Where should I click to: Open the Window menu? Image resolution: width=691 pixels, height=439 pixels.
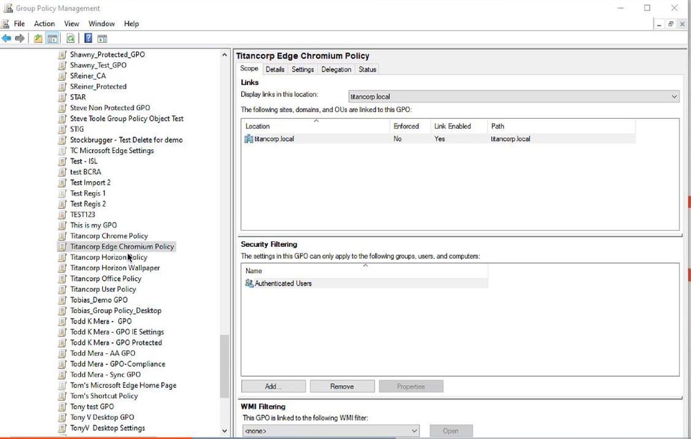point(102,24)
